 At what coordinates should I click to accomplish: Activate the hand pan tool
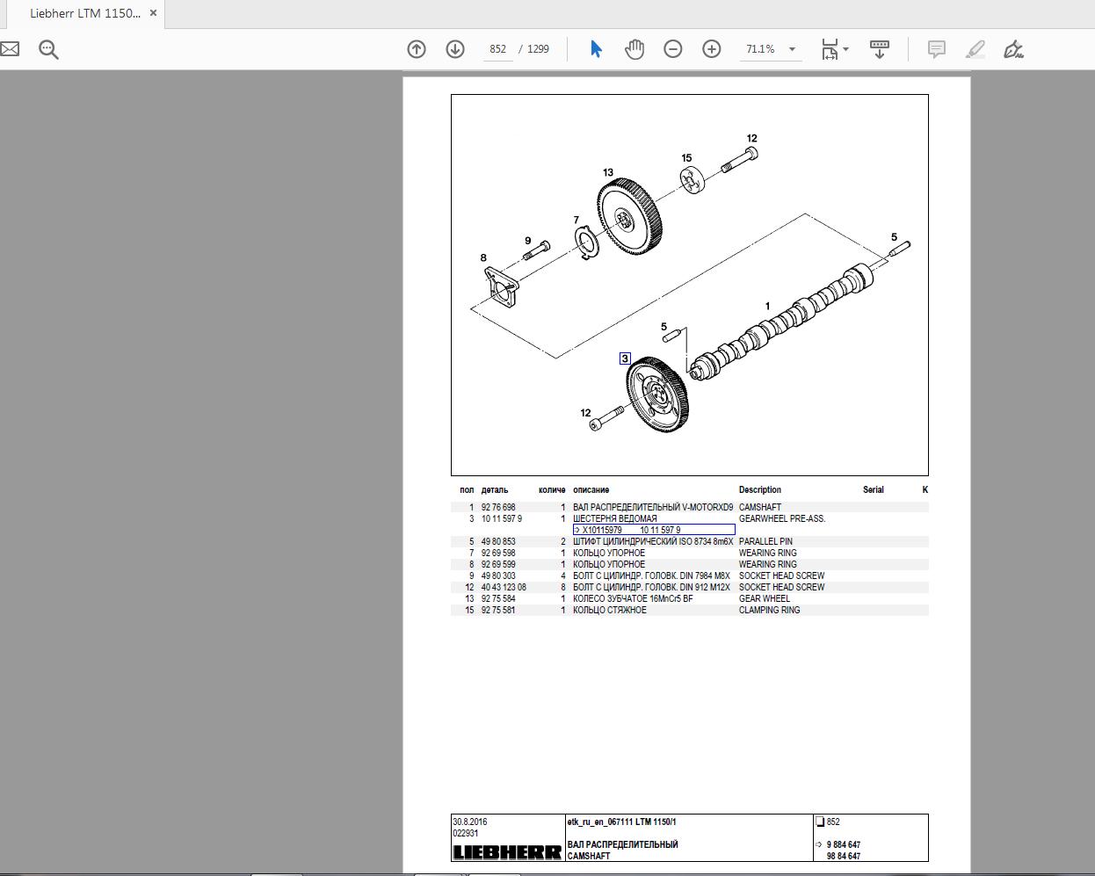(x=635, y=49)
